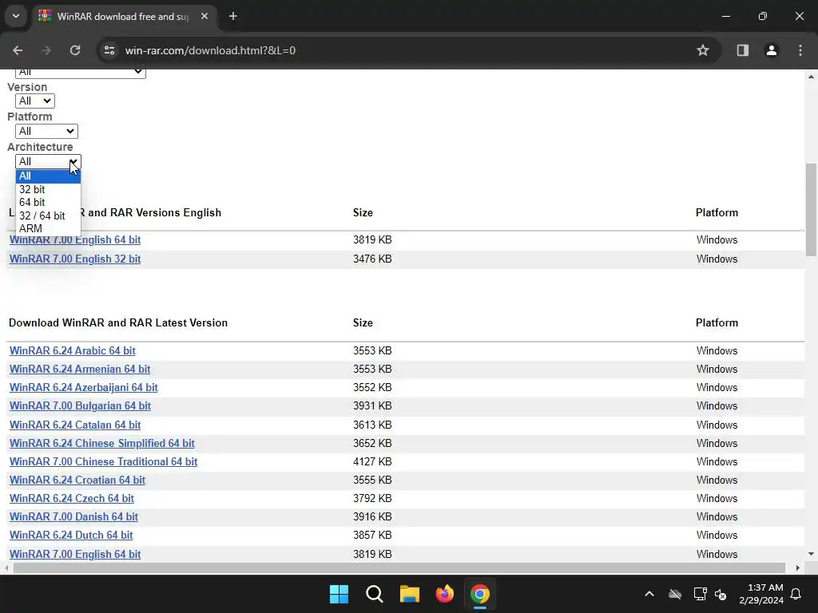Download WinRAR 6.24 Croatian 64 bit
The image size is (818, 613).
(x=77, y=480)
